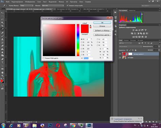The image size is (161, 128).
Task: Select the Crop tool in toolbar
Action: point(2,26)
